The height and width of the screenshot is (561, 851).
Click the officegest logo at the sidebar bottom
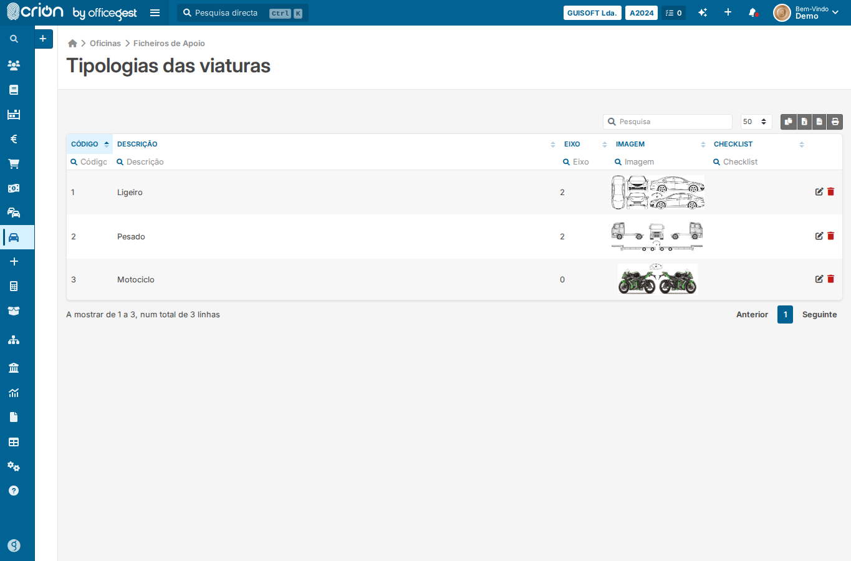pos(14,545)
